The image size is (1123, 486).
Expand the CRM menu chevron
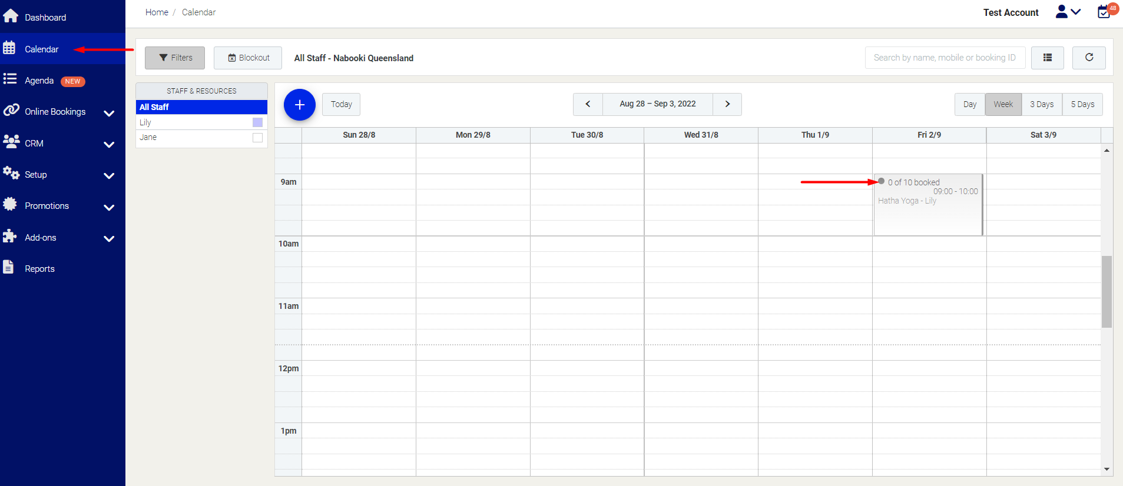tap(109, 144)
